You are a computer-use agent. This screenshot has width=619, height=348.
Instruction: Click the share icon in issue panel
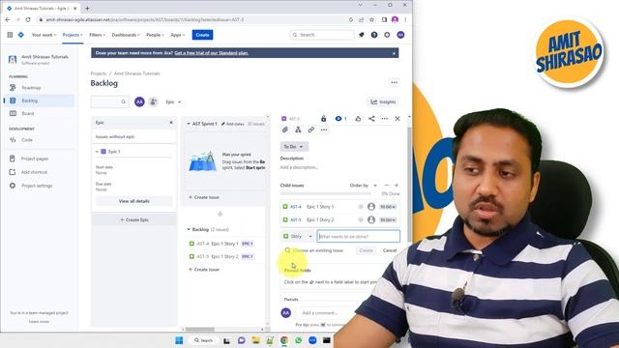(x=371, y=118)
